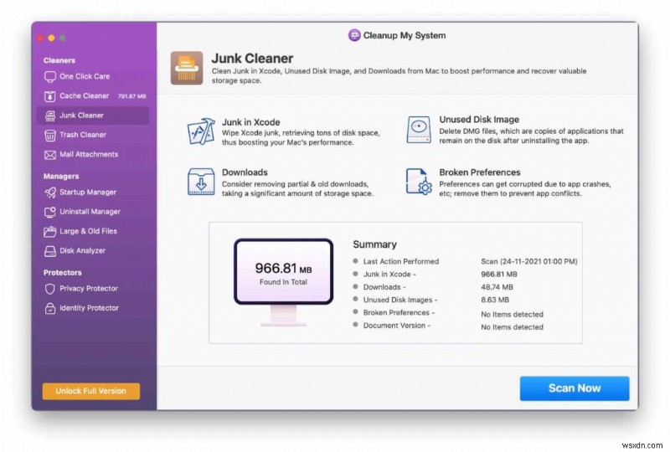
Task: Click the Unused Disk Image heading
Action: tap(479, 120)
